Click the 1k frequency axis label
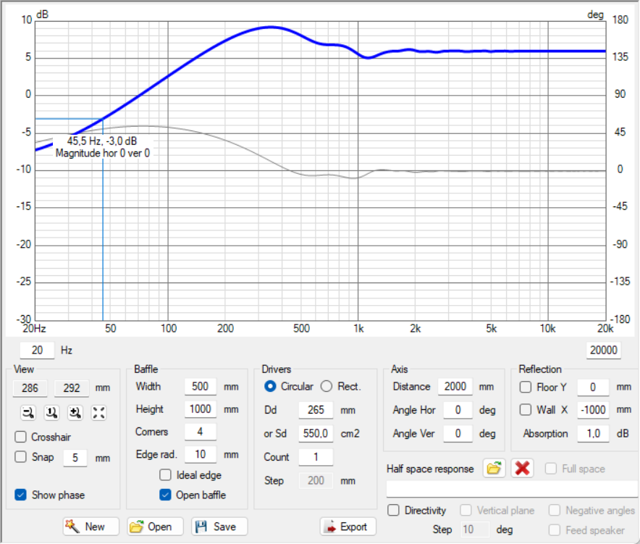Image resolution: width=640 pixels, height=544 pixels. point(358,329)
